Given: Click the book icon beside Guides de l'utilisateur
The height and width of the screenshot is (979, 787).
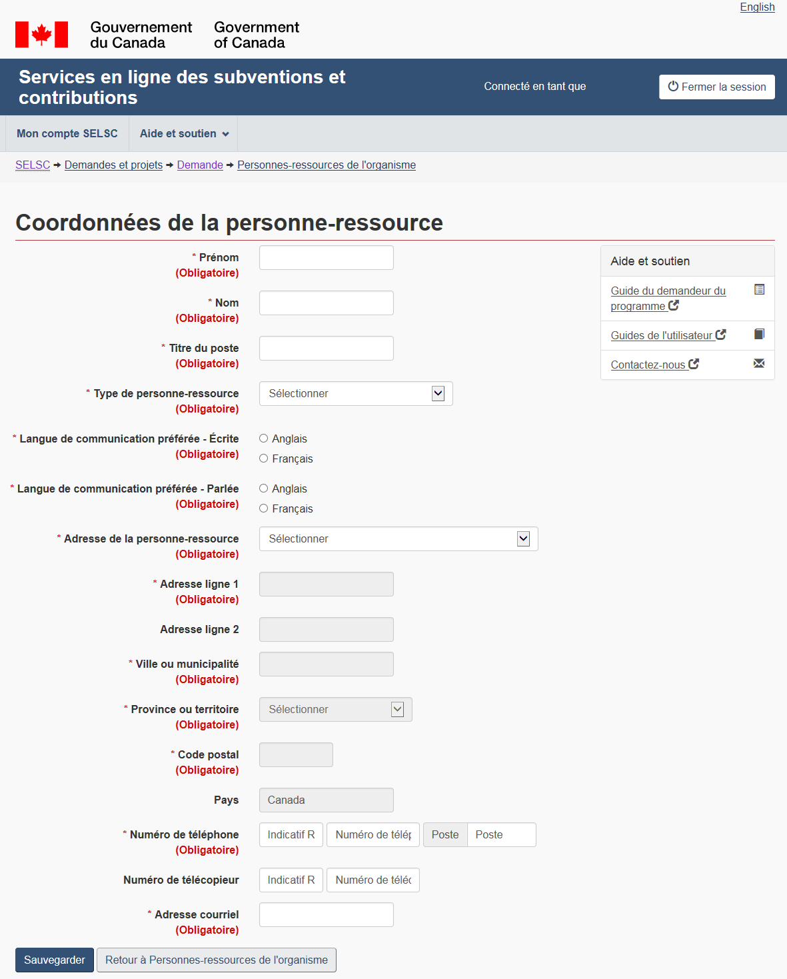Looking at the screenshot, I should pyautogui.click(x=759, y=334).
